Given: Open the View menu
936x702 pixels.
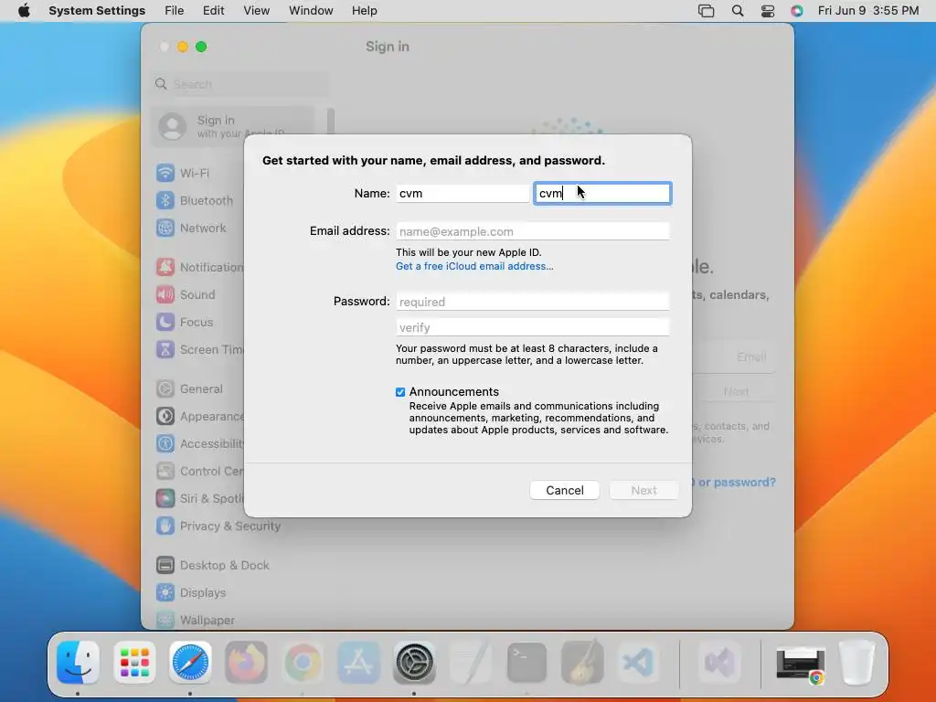Looking at the screenshot, I should point(256,11).
